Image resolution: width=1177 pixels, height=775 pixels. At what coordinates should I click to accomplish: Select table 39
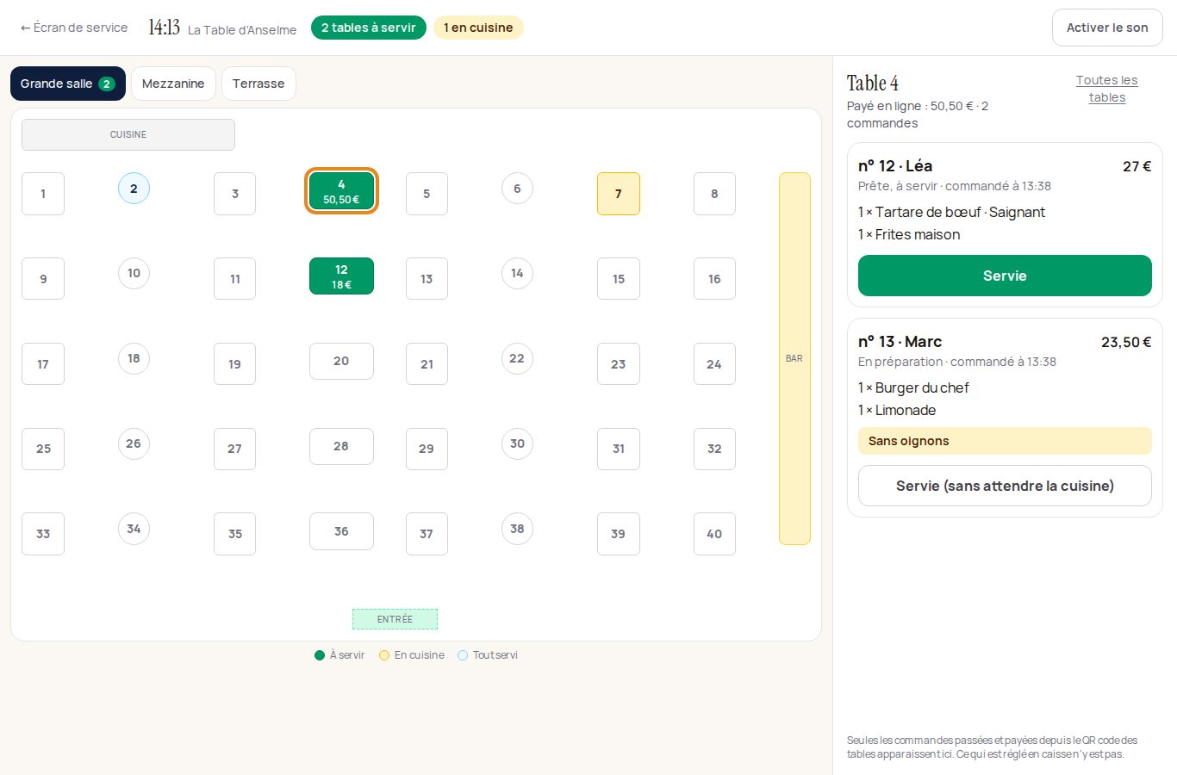click(x=619, y=534)
